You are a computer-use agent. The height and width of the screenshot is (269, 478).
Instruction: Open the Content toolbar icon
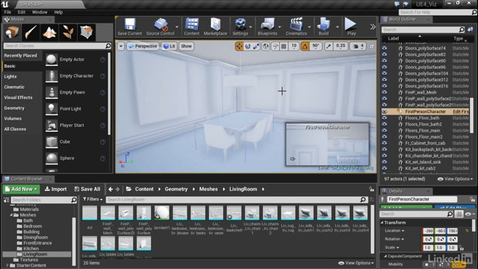191,27
